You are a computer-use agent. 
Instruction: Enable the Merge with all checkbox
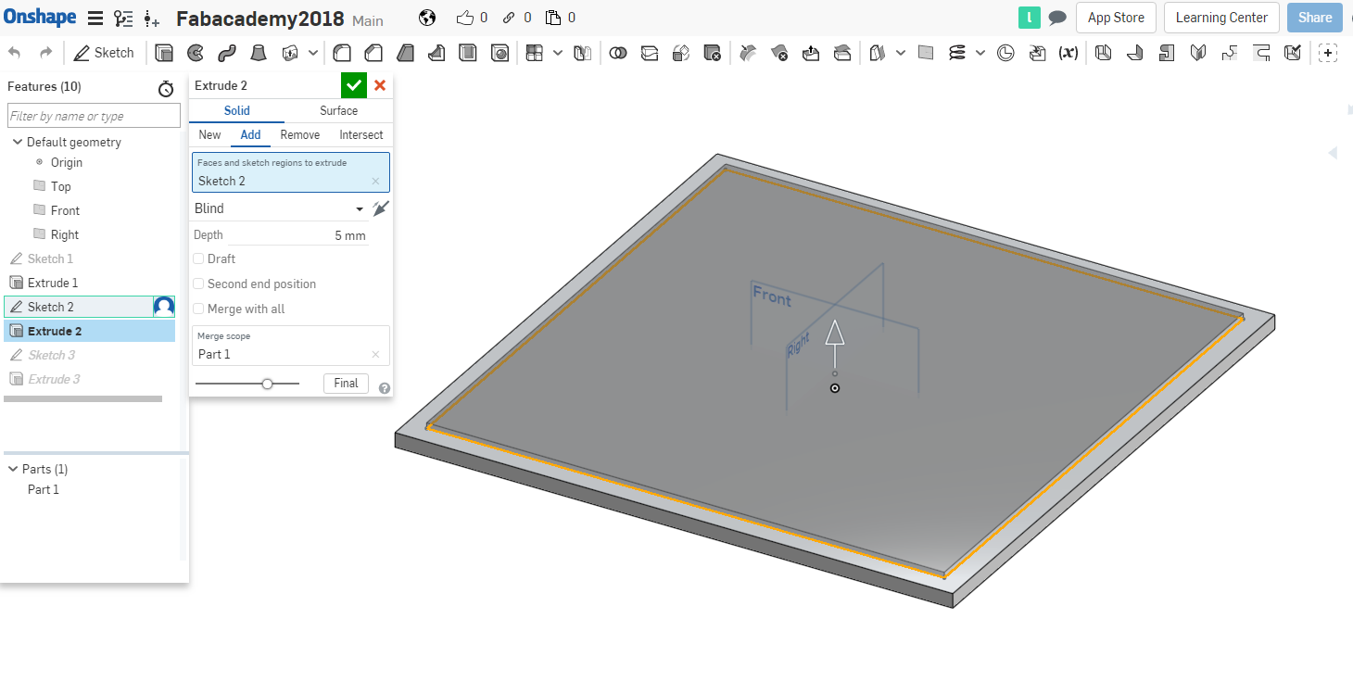[x=198, y=309]
